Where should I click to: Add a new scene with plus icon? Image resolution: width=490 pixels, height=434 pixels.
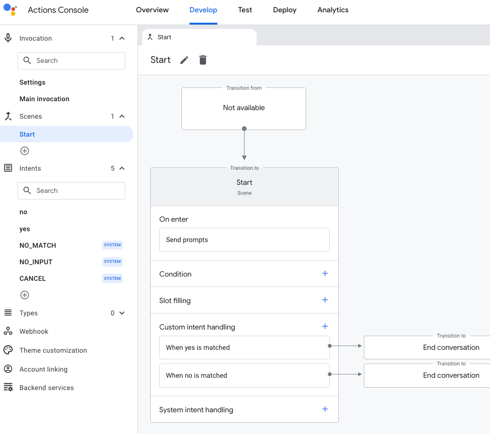(25, 151)
